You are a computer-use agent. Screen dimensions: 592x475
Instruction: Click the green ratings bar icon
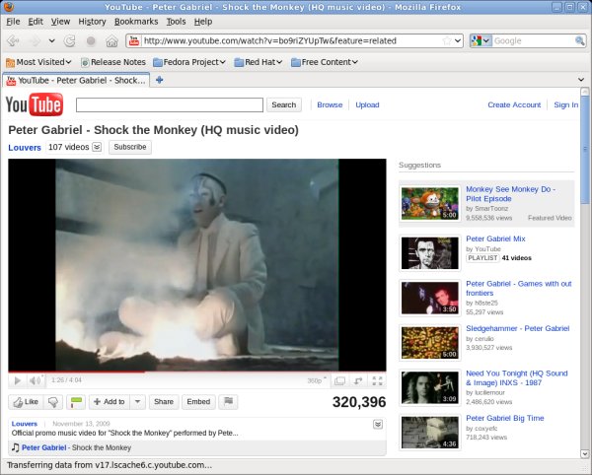tap(76, 402)
